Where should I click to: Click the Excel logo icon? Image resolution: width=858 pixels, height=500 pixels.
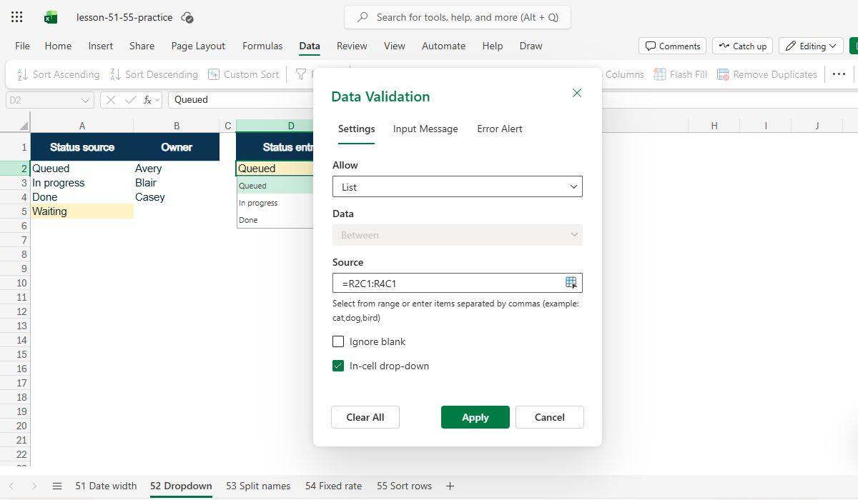50,17
